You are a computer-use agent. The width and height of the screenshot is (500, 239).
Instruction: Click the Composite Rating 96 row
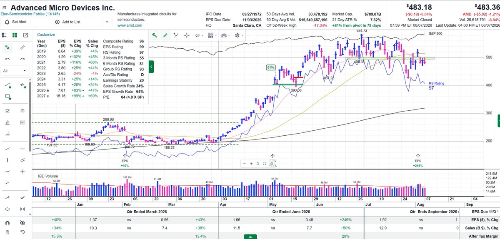tap(124, 41)
